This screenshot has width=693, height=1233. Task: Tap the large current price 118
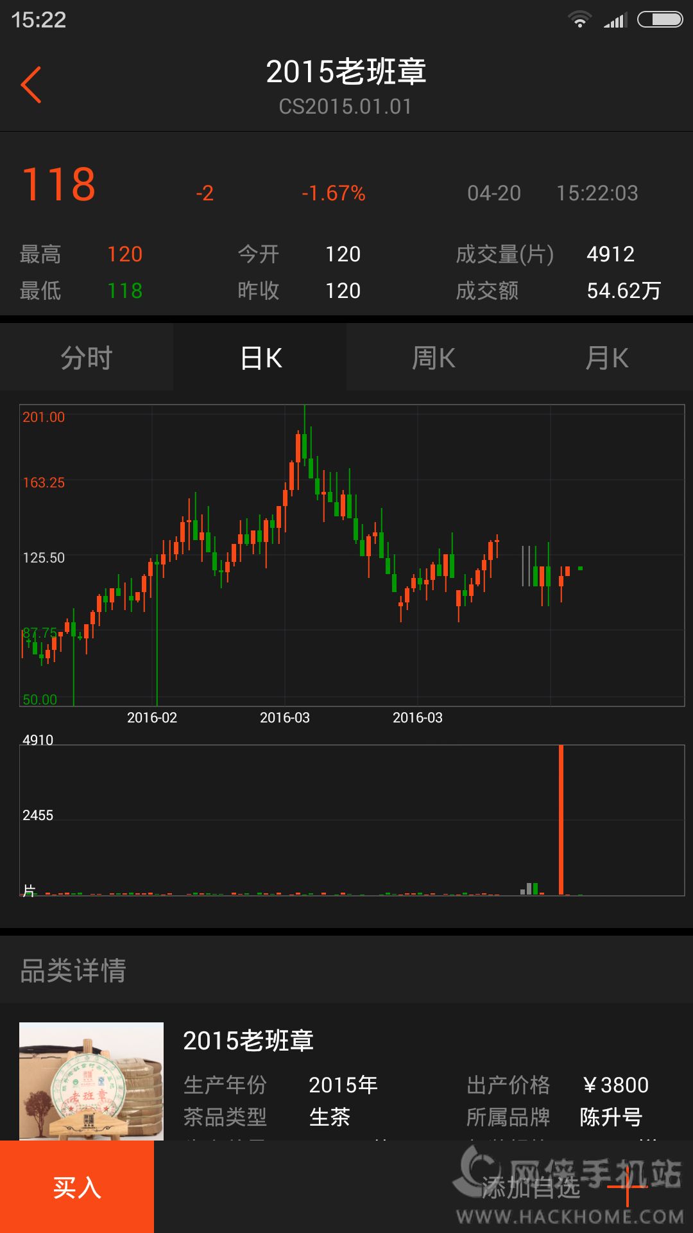59,186
